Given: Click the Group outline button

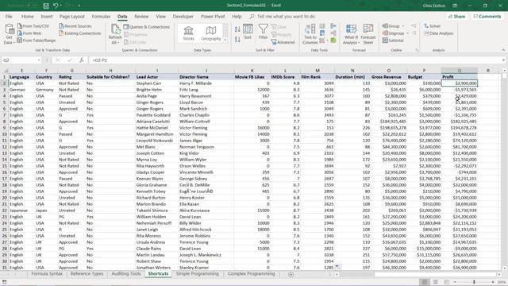Looking at the screenshot, I should point(391,26).
